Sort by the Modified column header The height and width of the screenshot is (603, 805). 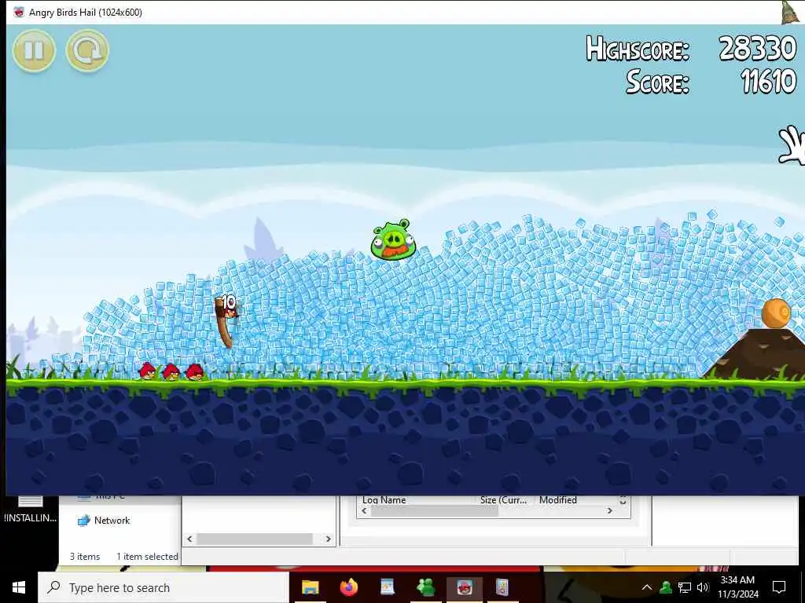pyautogui.click(x=558, y=500)
